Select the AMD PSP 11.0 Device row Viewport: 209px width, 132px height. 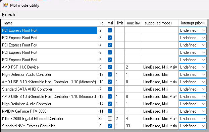49,67
